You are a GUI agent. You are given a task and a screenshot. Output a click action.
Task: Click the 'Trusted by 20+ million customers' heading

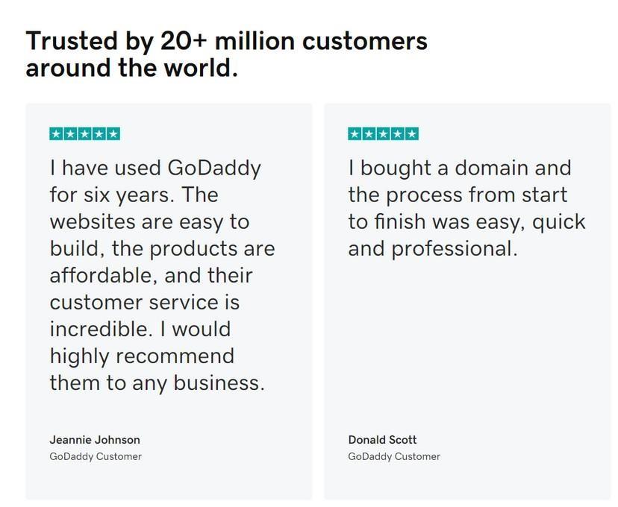tap(226, 41)
